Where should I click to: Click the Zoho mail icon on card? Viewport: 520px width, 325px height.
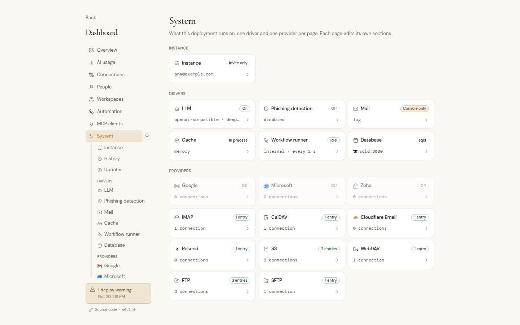pos(356,186)
